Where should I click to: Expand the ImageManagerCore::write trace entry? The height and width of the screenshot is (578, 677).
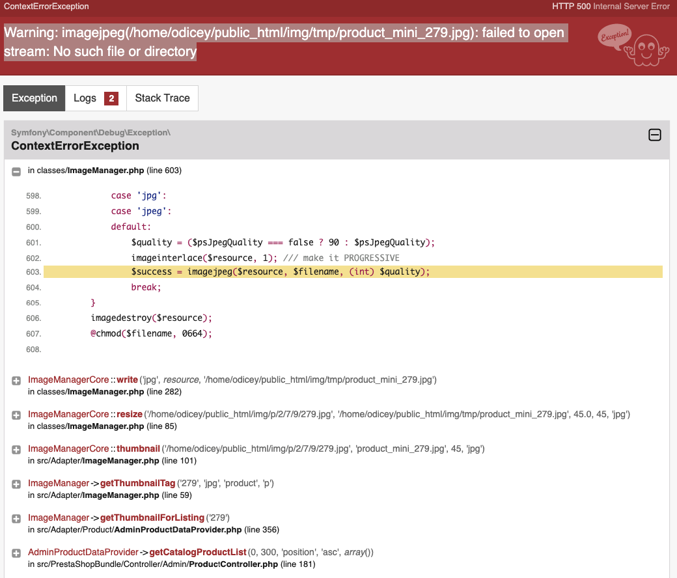click(16, 381)
